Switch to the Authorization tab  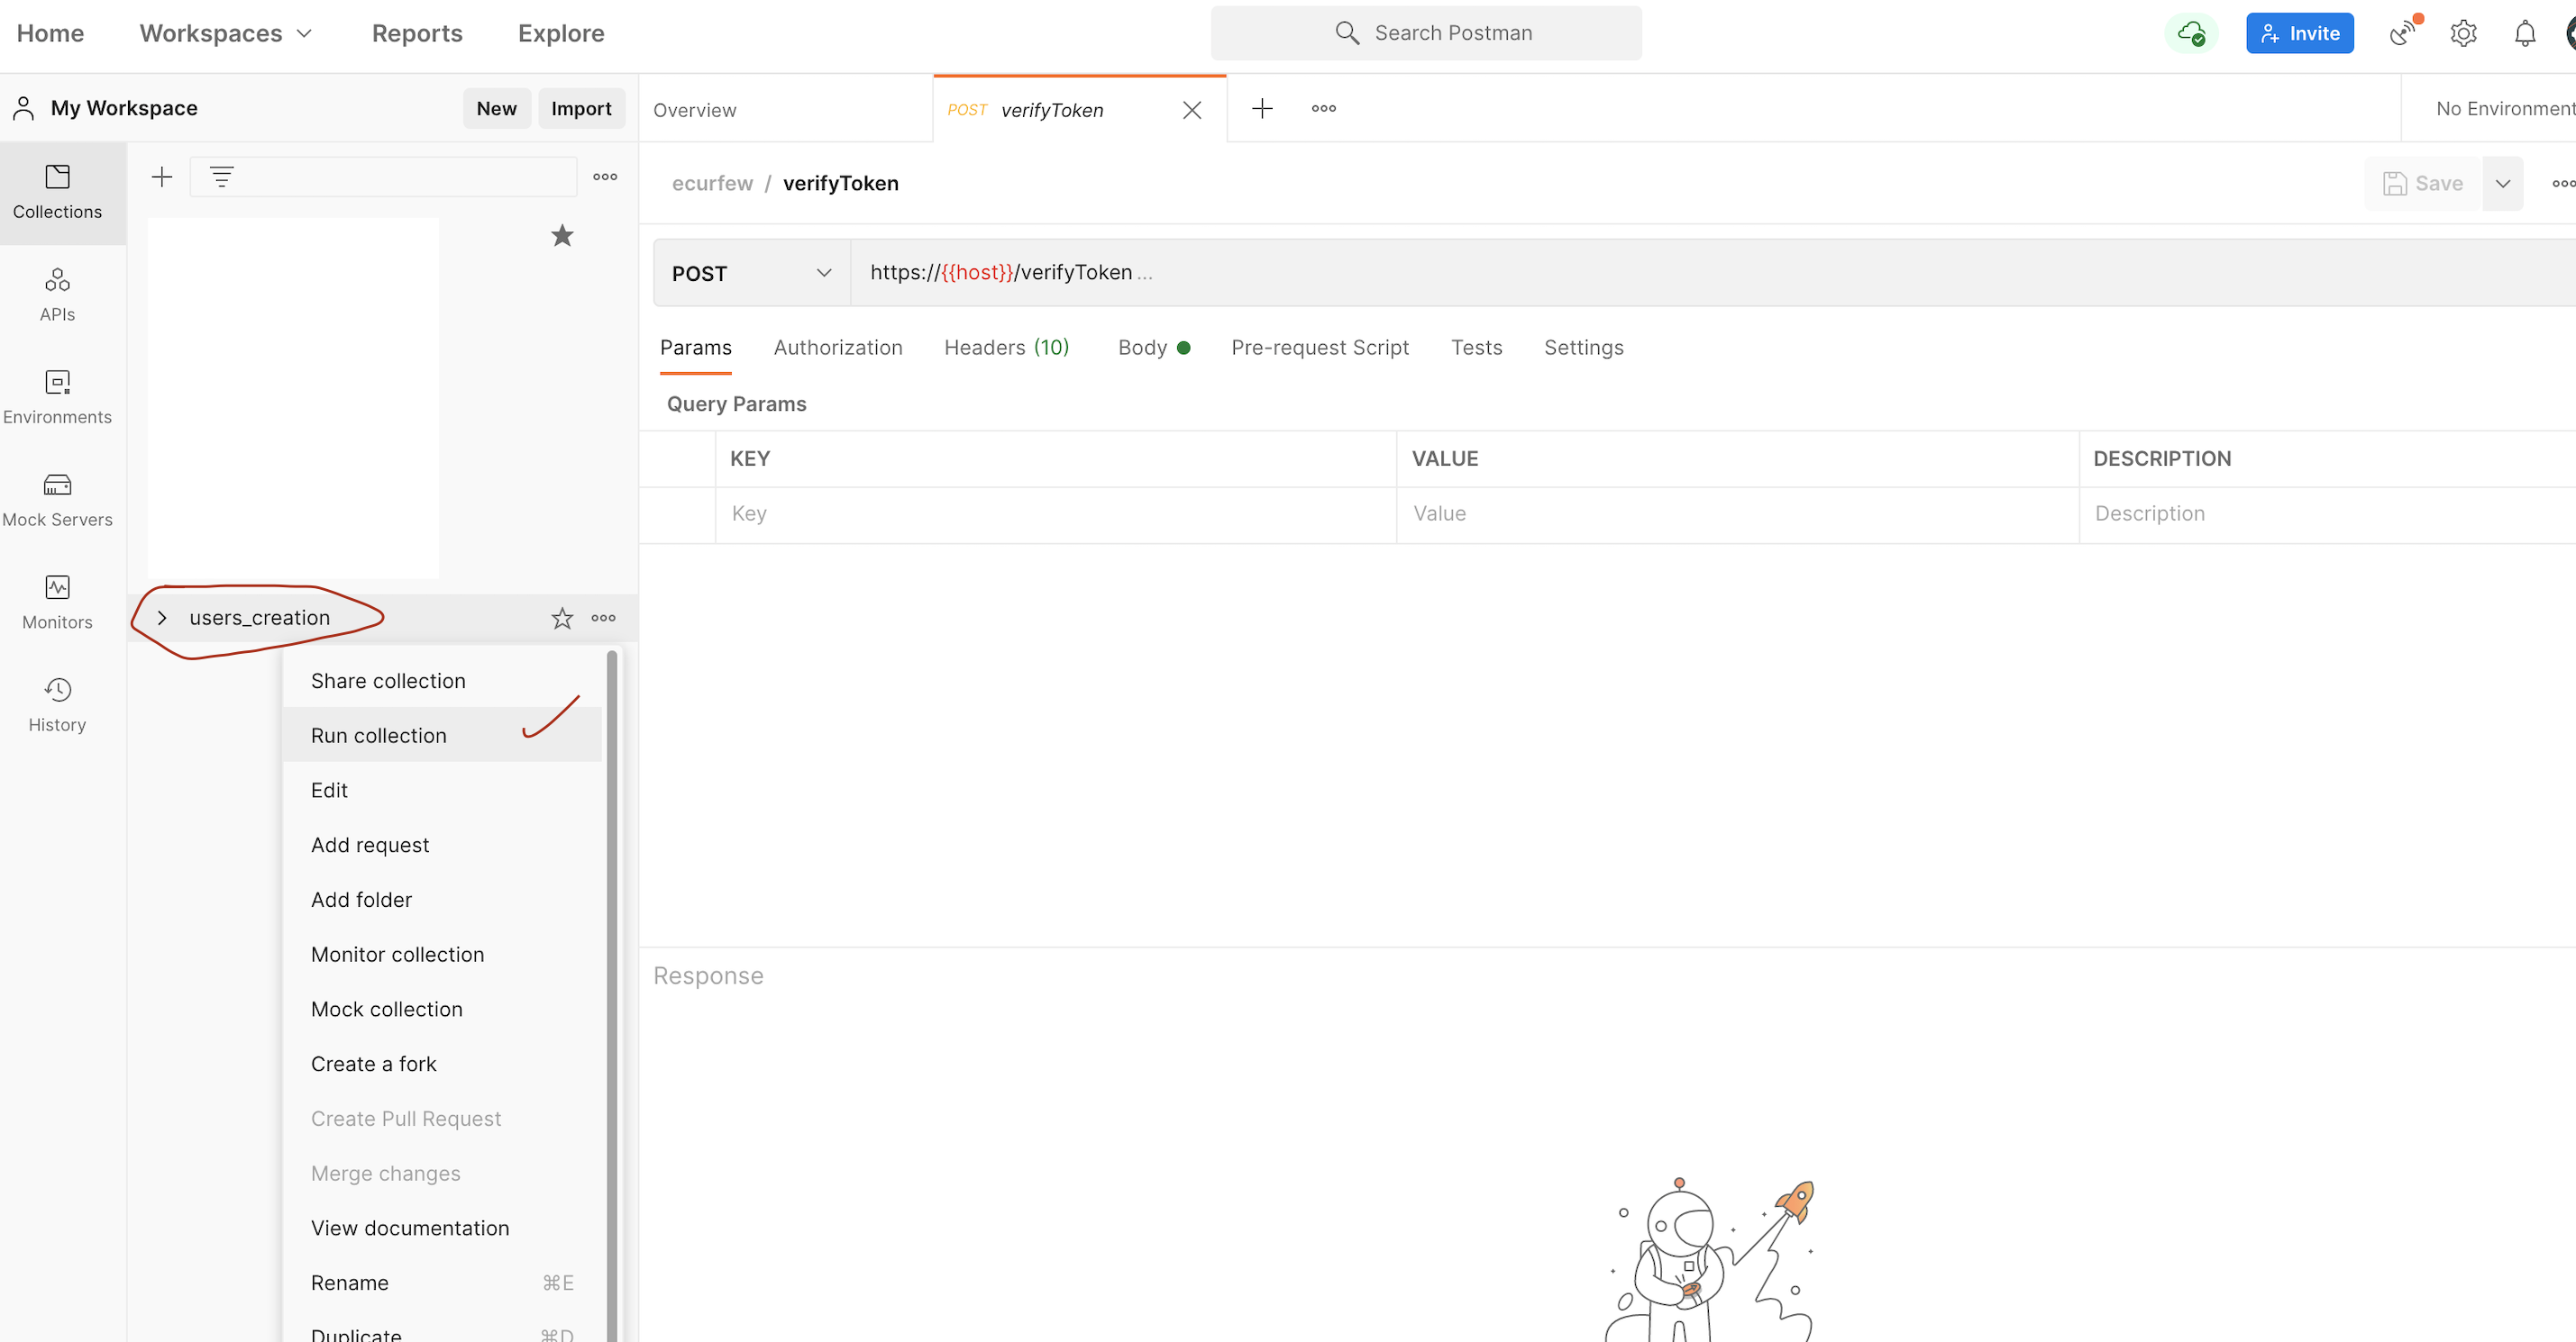pyautogui.click(x=838, y=347)
